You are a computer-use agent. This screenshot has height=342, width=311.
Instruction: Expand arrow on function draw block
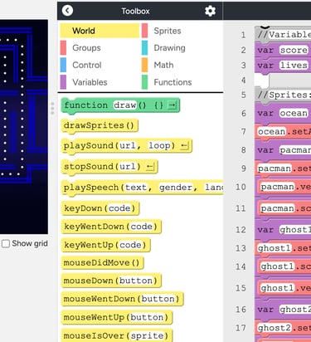[x=173, y=105]
